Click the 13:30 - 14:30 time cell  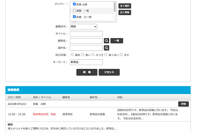click(17, 114)
